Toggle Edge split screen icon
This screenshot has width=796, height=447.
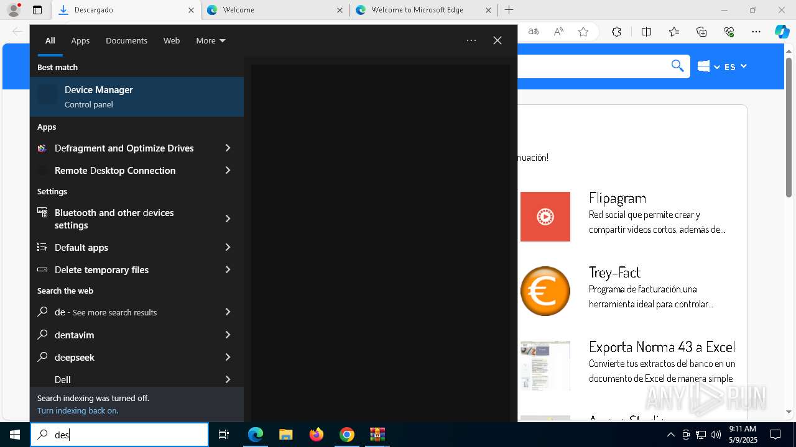(646, 32)
